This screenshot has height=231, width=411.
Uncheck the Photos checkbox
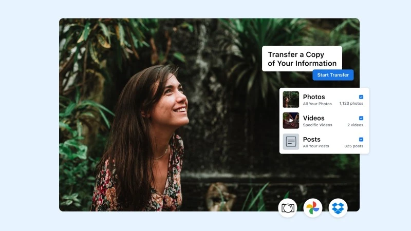coord(361,97)
